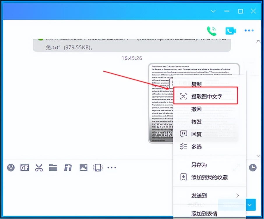Open chat history via the clock icon
This screenshot has height=219, width=264.
[x=253, y=167]
